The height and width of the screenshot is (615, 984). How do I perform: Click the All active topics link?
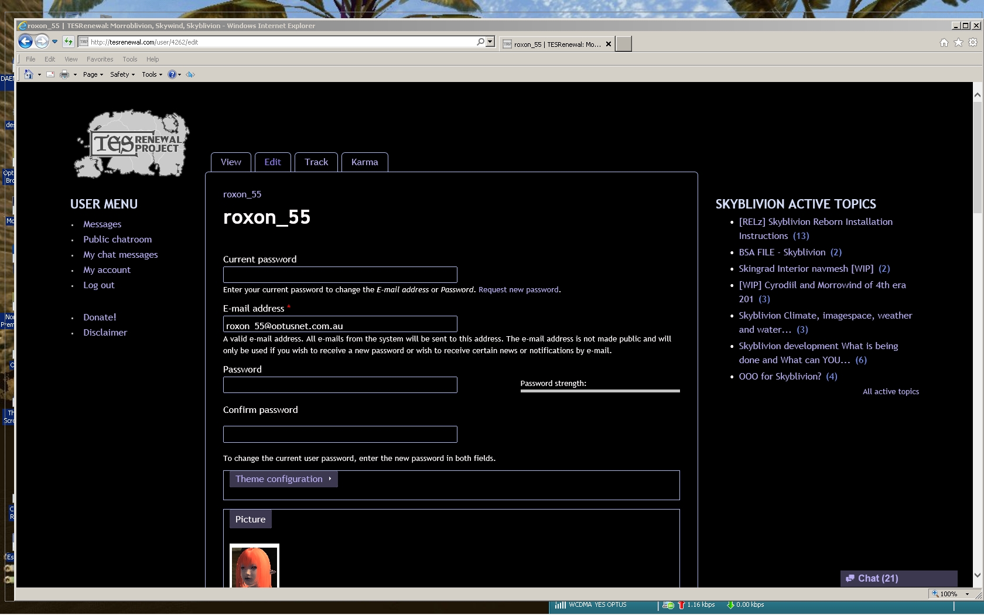click(891, 392)
